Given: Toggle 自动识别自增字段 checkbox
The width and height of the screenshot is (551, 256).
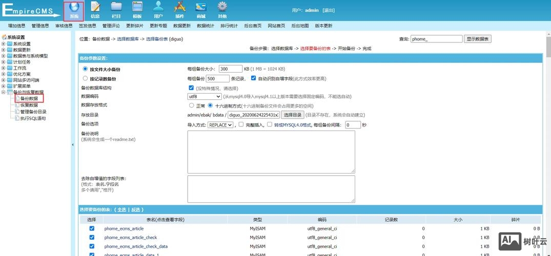Looking at the screenshot, I should click(253, 78).
